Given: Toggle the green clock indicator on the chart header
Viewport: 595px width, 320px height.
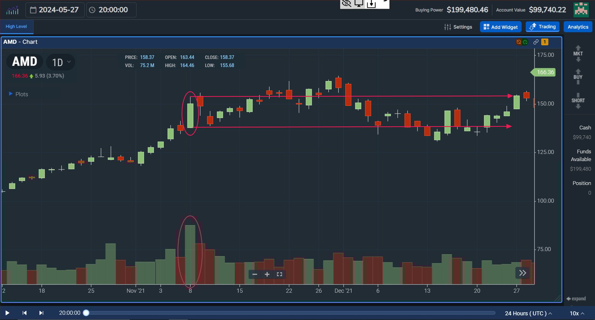Looking at the screenshot, I should [x=526, y=42].
